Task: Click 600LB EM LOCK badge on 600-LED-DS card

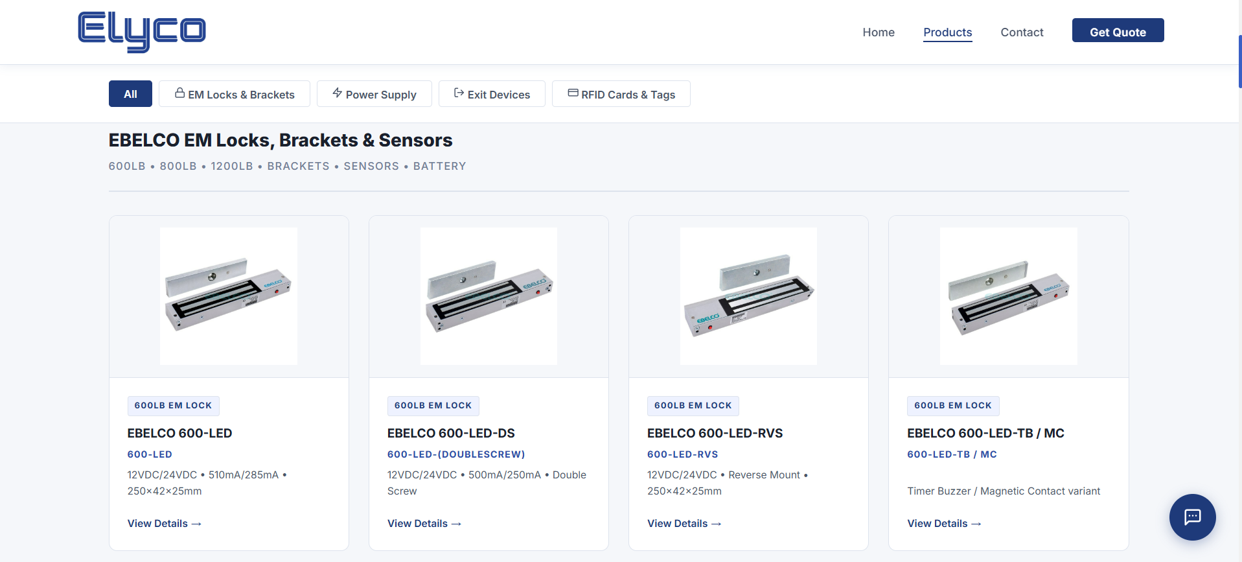Action: click(x=433, y=406)
